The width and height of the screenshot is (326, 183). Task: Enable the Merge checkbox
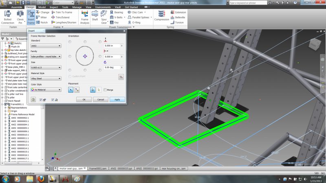pyautogui.click(x=106, y=89)
